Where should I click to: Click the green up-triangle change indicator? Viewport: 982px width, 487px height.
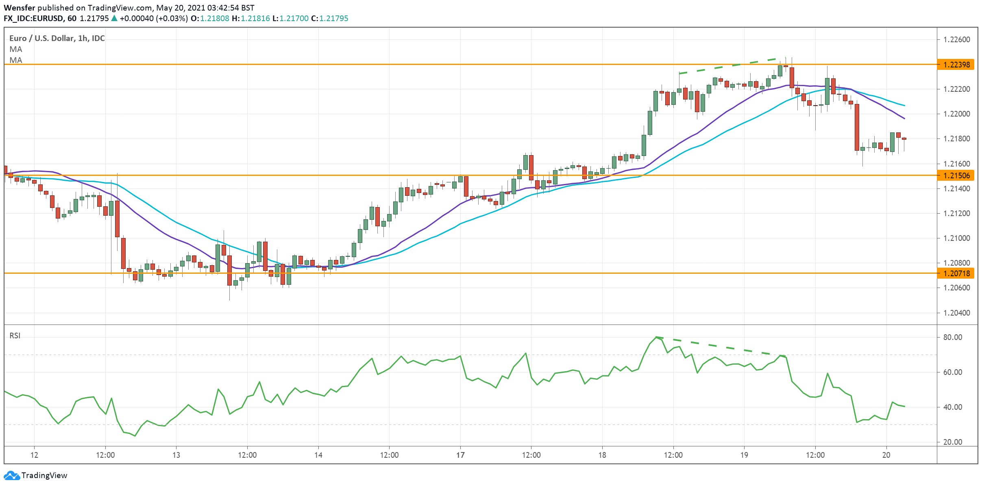click(114, 18)
